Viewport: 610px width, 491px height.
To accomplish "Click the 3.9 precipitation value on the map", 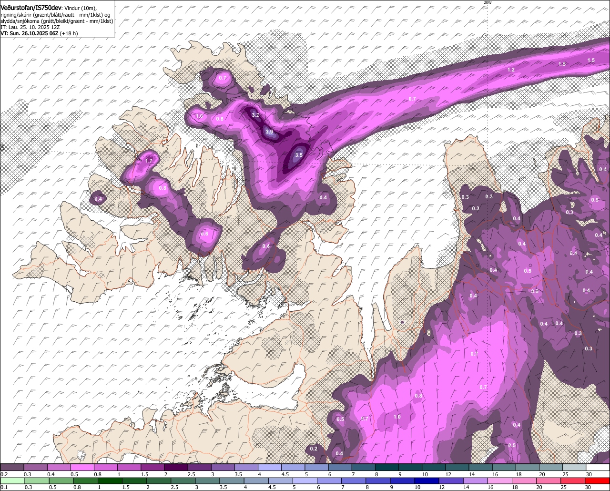I will click(x=269, y=132).
